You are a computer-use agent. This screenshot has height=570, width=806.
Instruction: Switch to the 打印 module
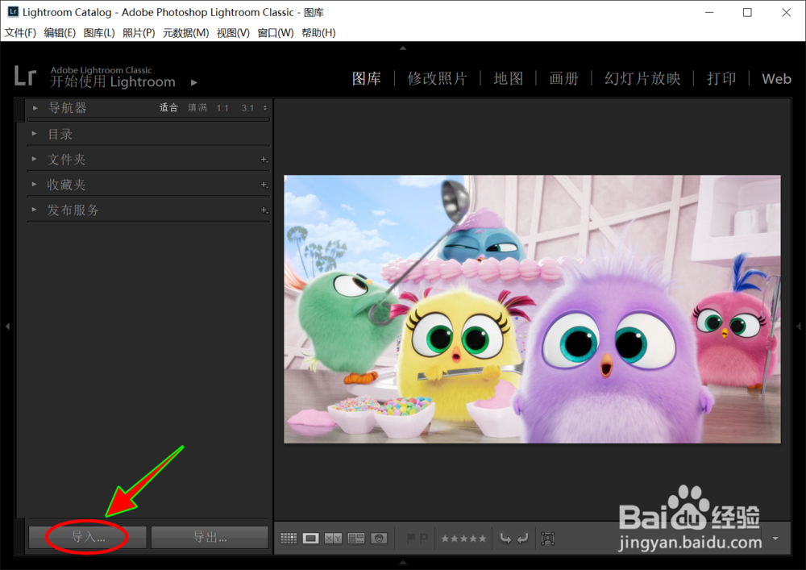(721, 79)
